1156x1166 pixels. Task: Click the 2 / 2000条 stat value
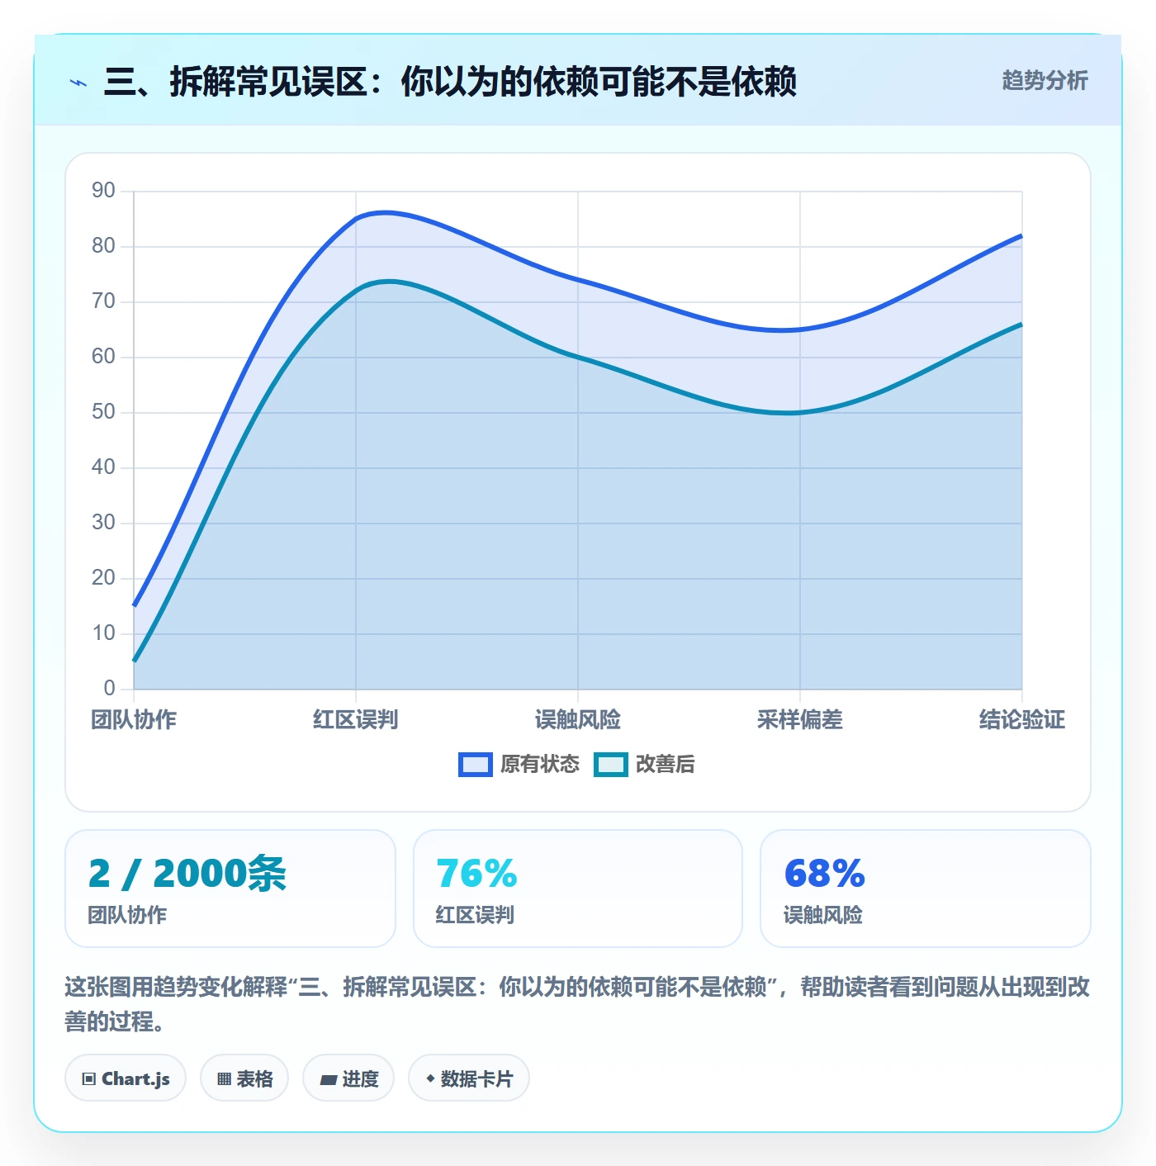(x=187, y=874)
